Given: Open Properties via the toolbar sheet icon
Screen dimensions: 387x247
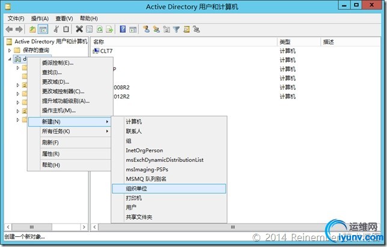Looking at the screenshot, I should point(89,29).
